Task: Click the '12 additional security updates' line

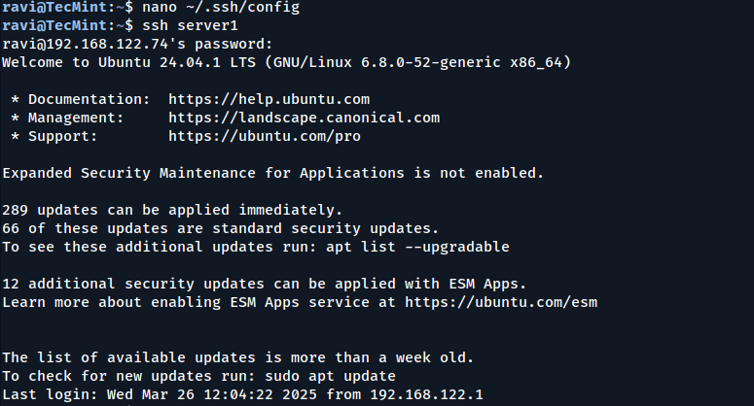Action: 265,285
